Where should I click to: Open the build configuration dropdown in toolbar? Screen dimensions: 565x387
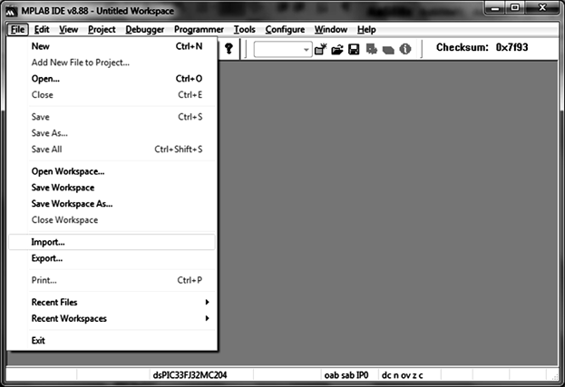283,49
